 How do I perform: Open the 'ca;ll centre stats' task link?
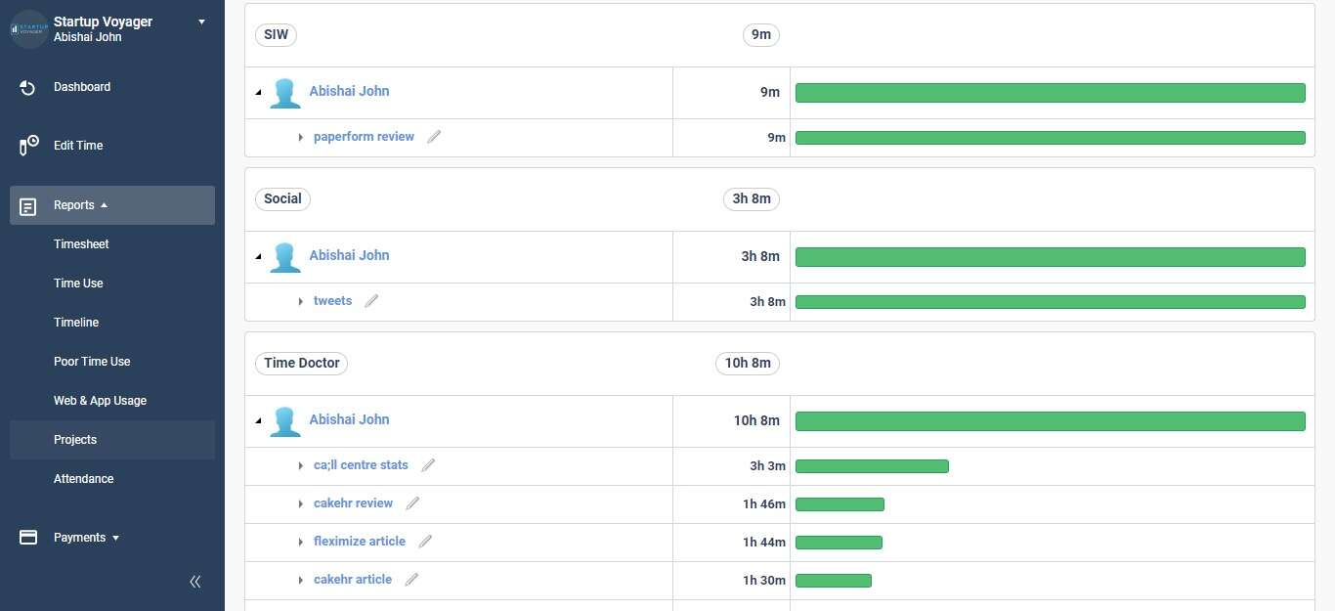[x=361, y=464]
